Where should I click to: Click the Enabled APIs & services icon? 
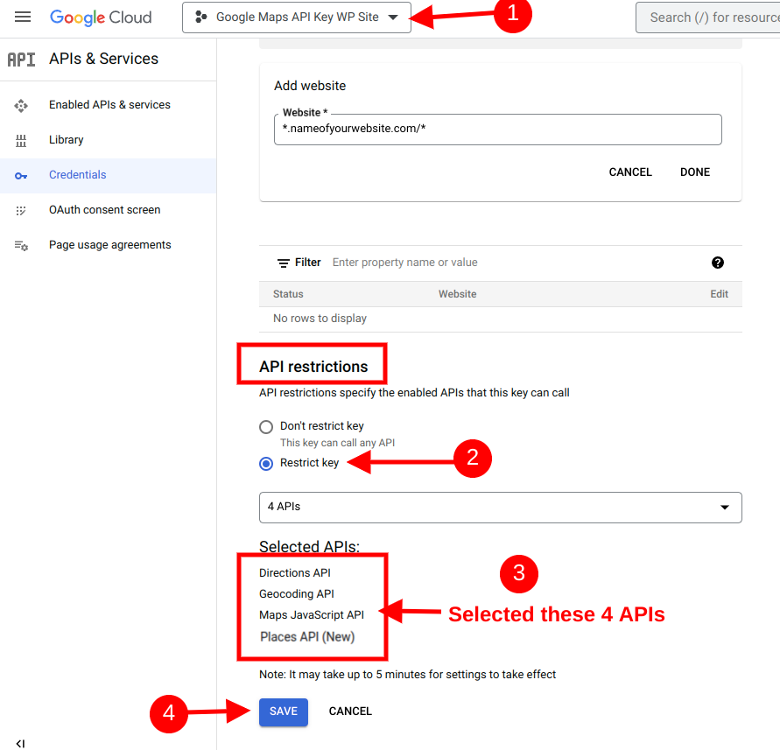pyautogui.click(x=20, y=104)
